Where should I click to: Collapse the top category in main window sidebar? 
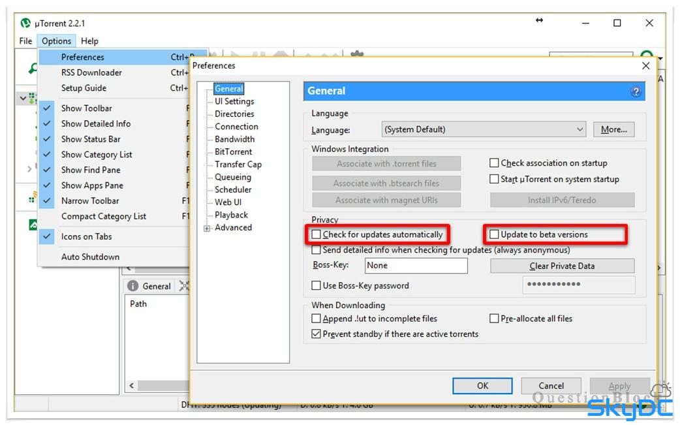click(23, 99)
